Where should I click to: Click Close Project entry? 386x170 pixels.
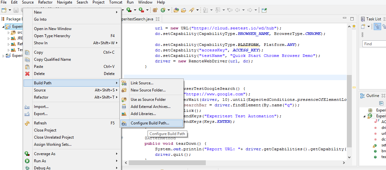click(x=72, y=130)
